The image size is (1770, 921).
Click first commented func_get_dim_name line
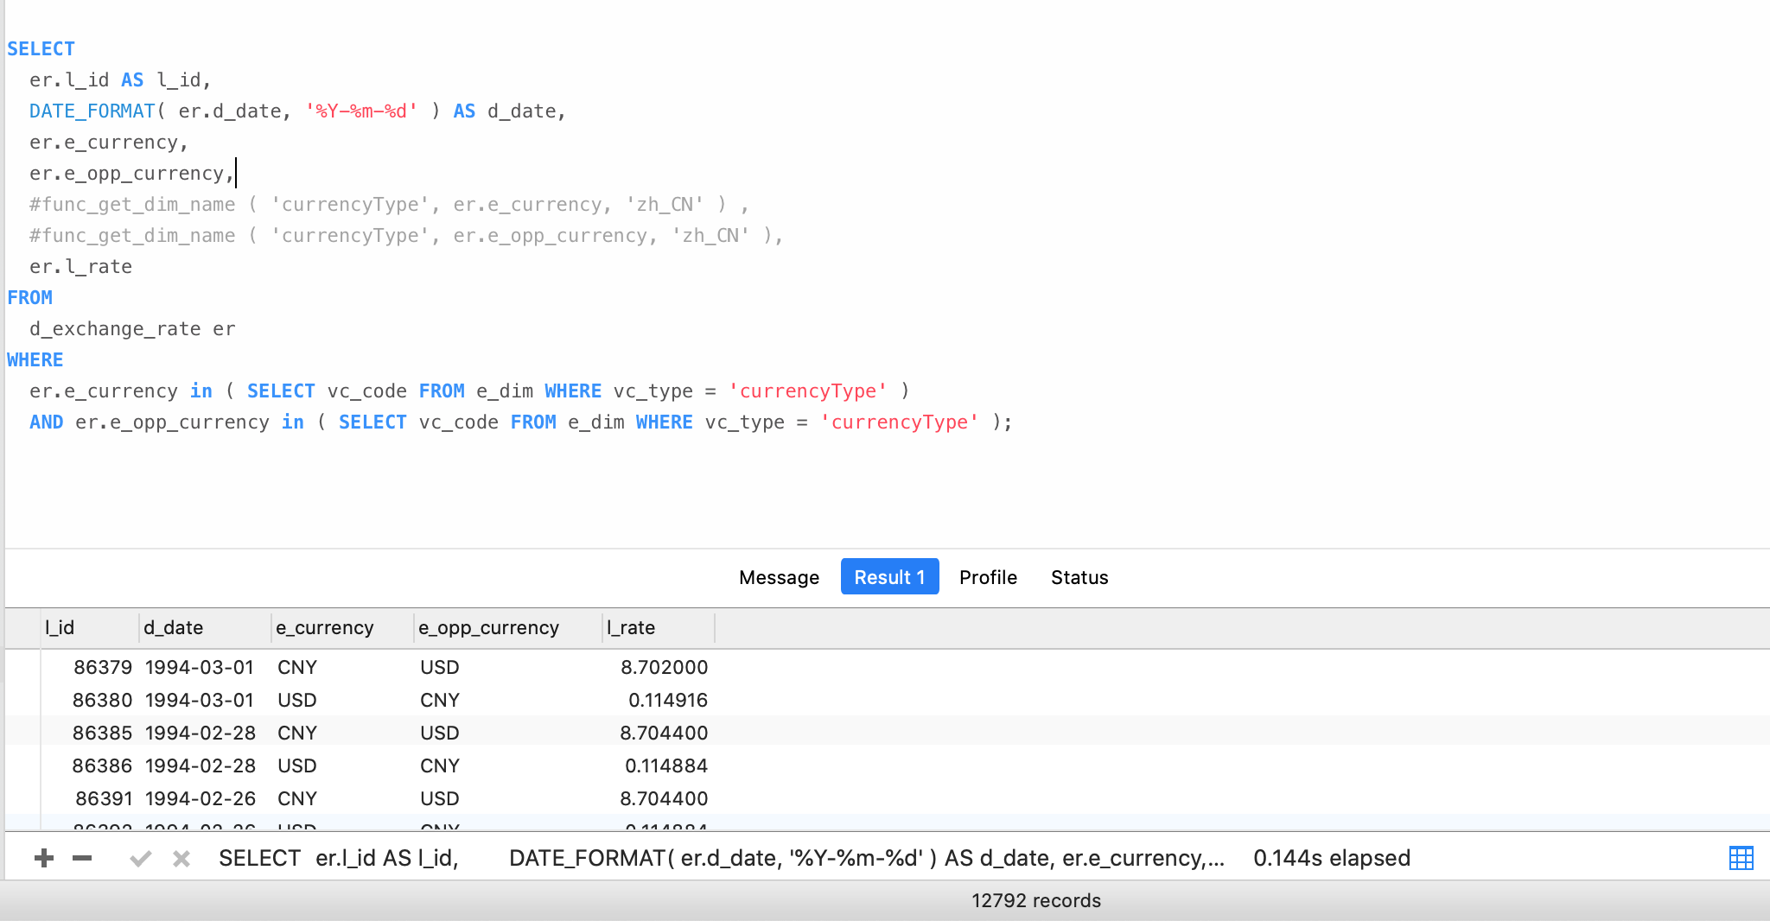(x=389, y=205)
